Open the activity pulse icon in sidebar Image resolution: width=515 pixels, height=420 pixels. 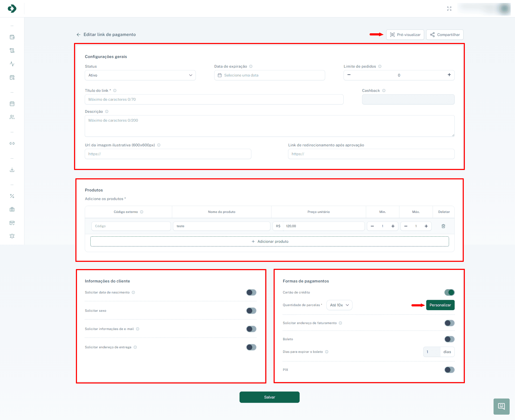coord(12,64)
